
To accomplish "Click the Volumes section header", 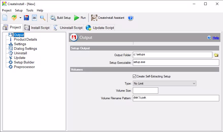I will tap(145, 70).
